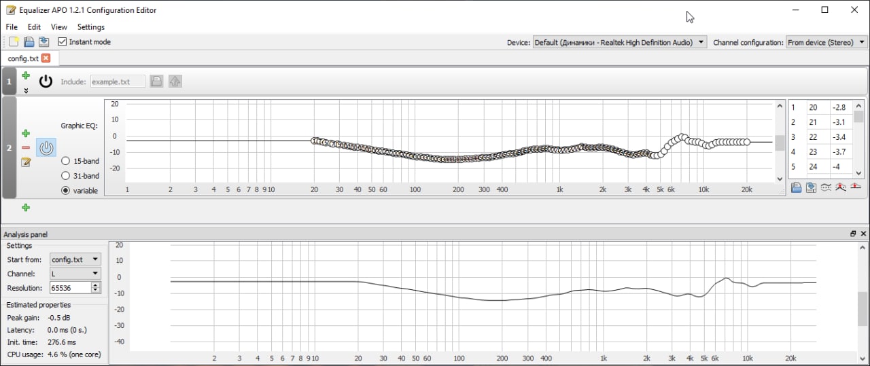Click the main toolbar Save file icon

tap(43, 42)
